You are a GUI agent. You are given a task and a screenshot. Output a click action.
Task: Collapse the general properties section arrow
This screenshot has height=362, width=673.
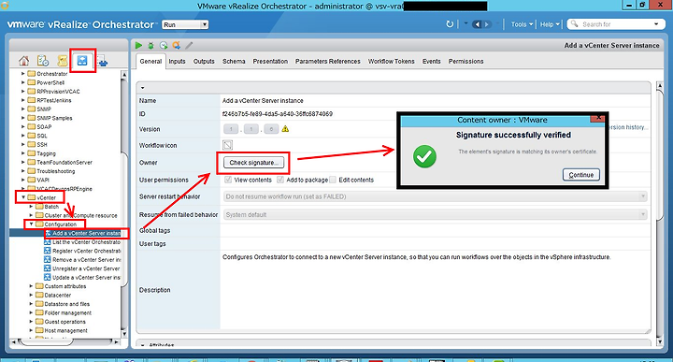[x=142, y=88]
